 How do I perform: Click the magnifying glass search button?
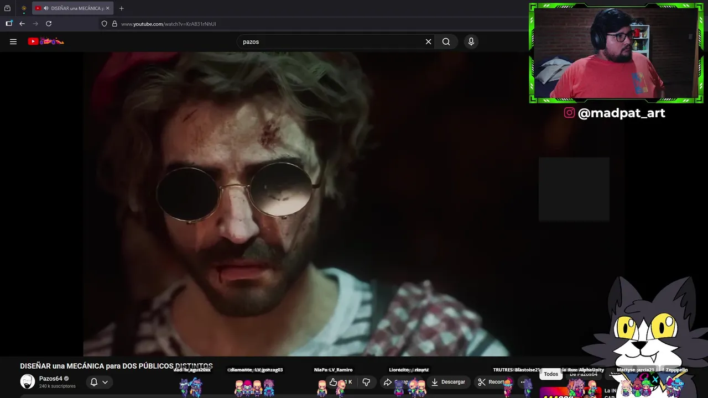[446, 41]
